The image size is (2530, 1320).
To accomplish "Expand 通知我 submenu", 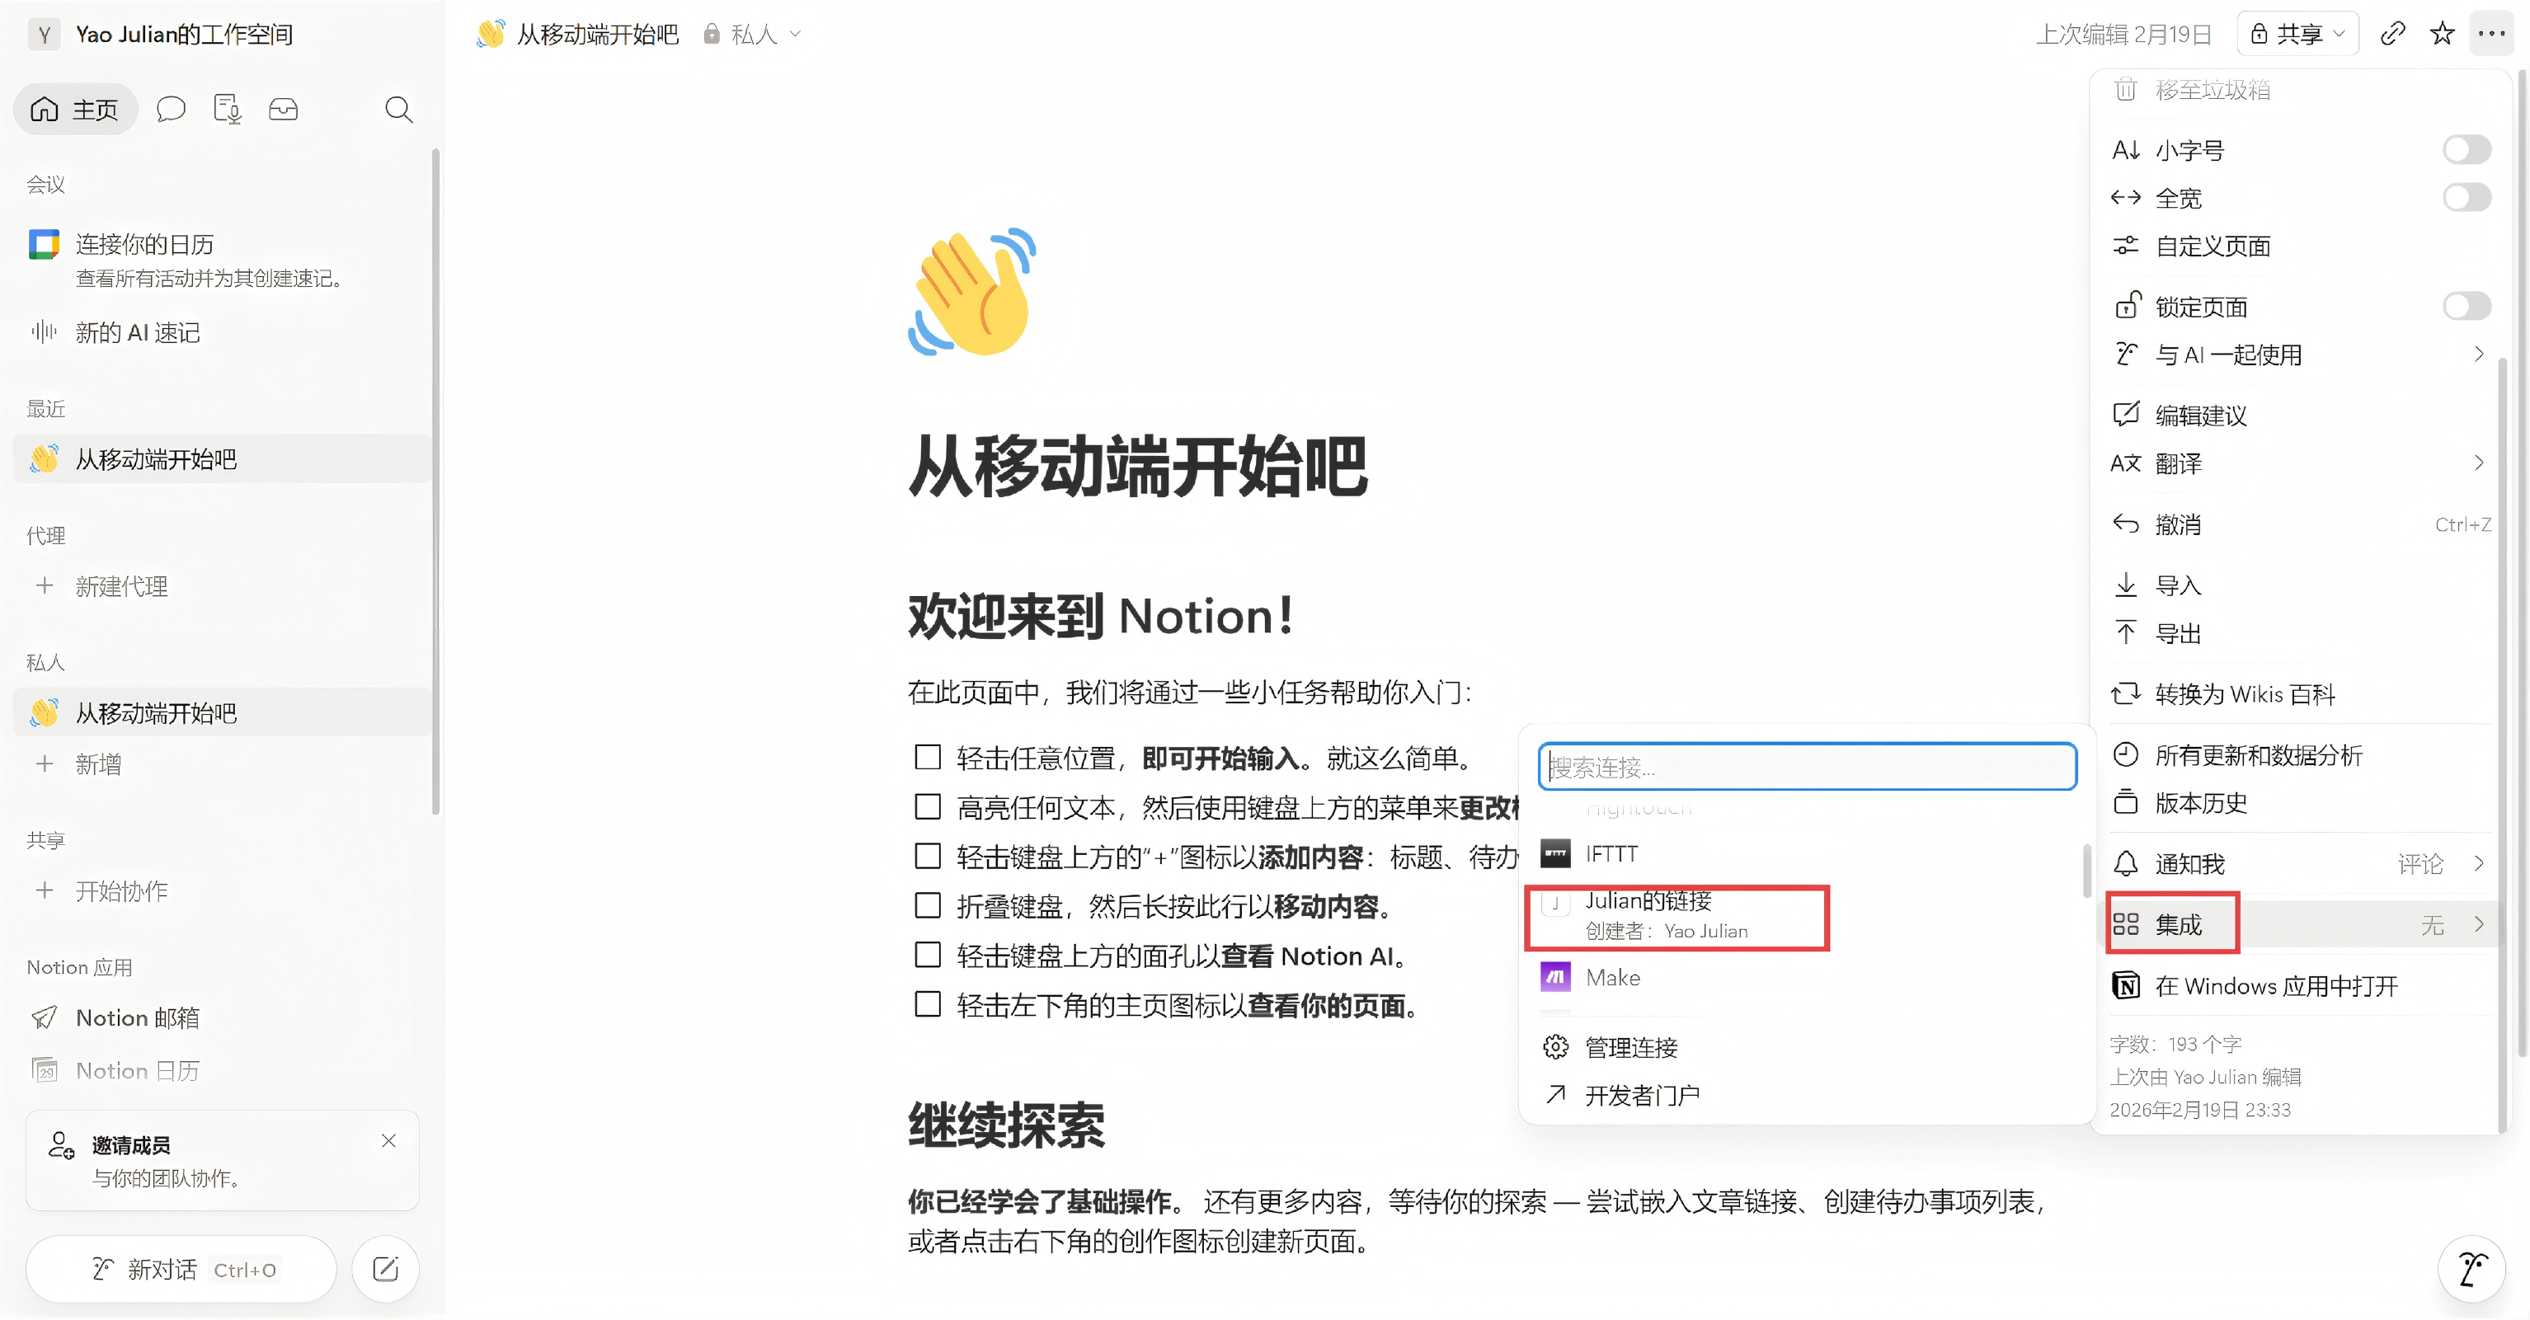I will 2298,864.
